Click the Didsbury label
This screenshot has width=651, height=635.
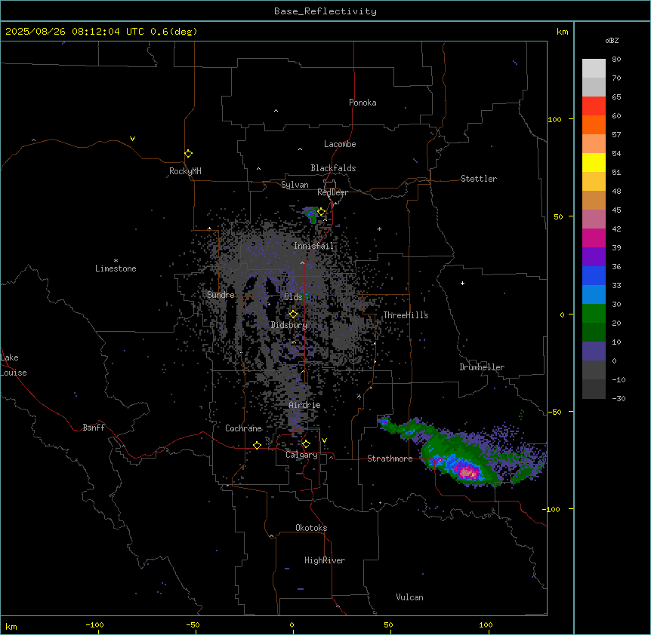289,325
